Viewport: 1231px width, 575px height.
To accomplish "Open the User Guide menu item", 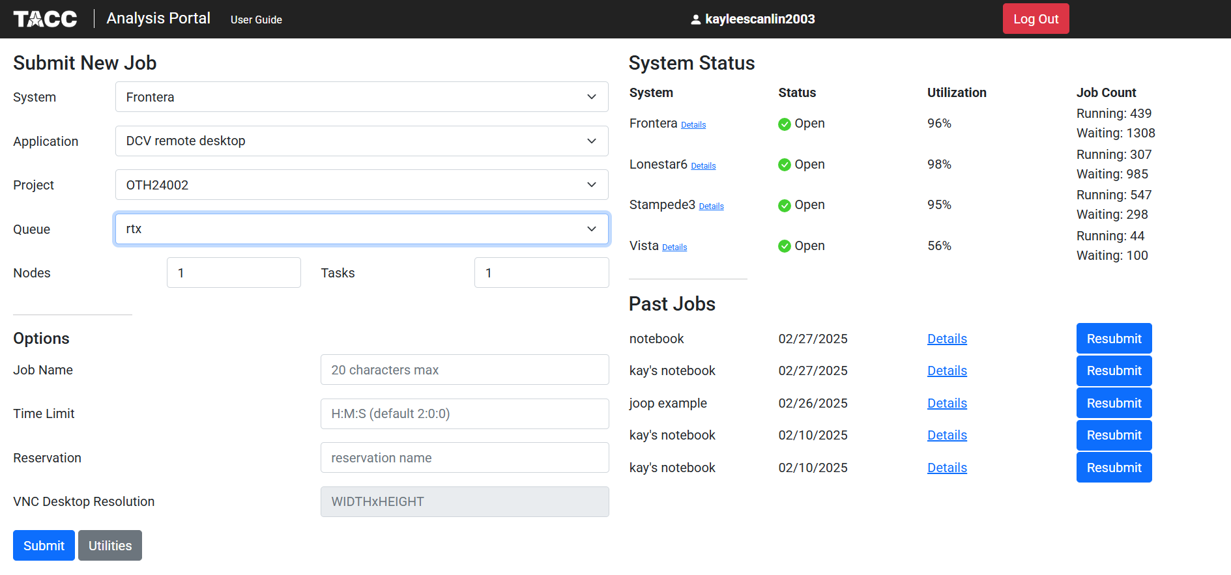I will coord(256,20).
